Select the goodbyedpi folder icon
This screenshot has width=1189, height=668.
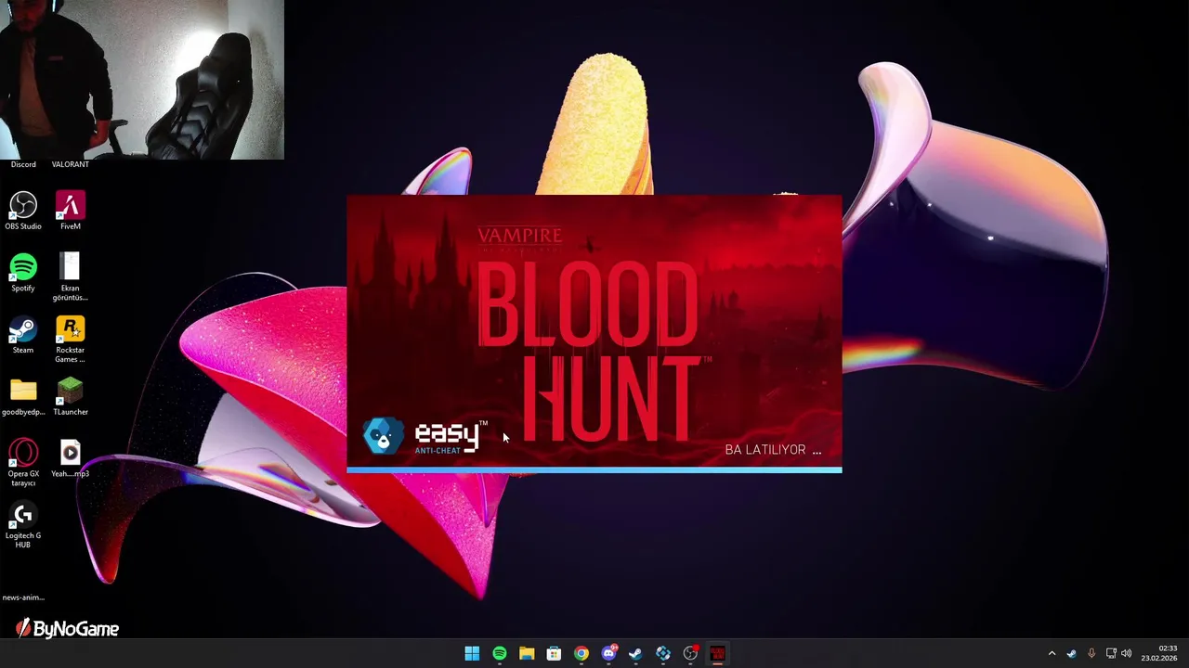23,397
